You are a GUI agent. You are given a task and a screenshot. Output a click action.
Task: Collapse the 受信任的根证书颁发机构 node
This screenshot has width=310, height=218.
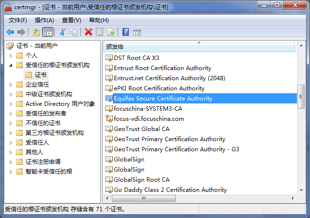[11, 65]
